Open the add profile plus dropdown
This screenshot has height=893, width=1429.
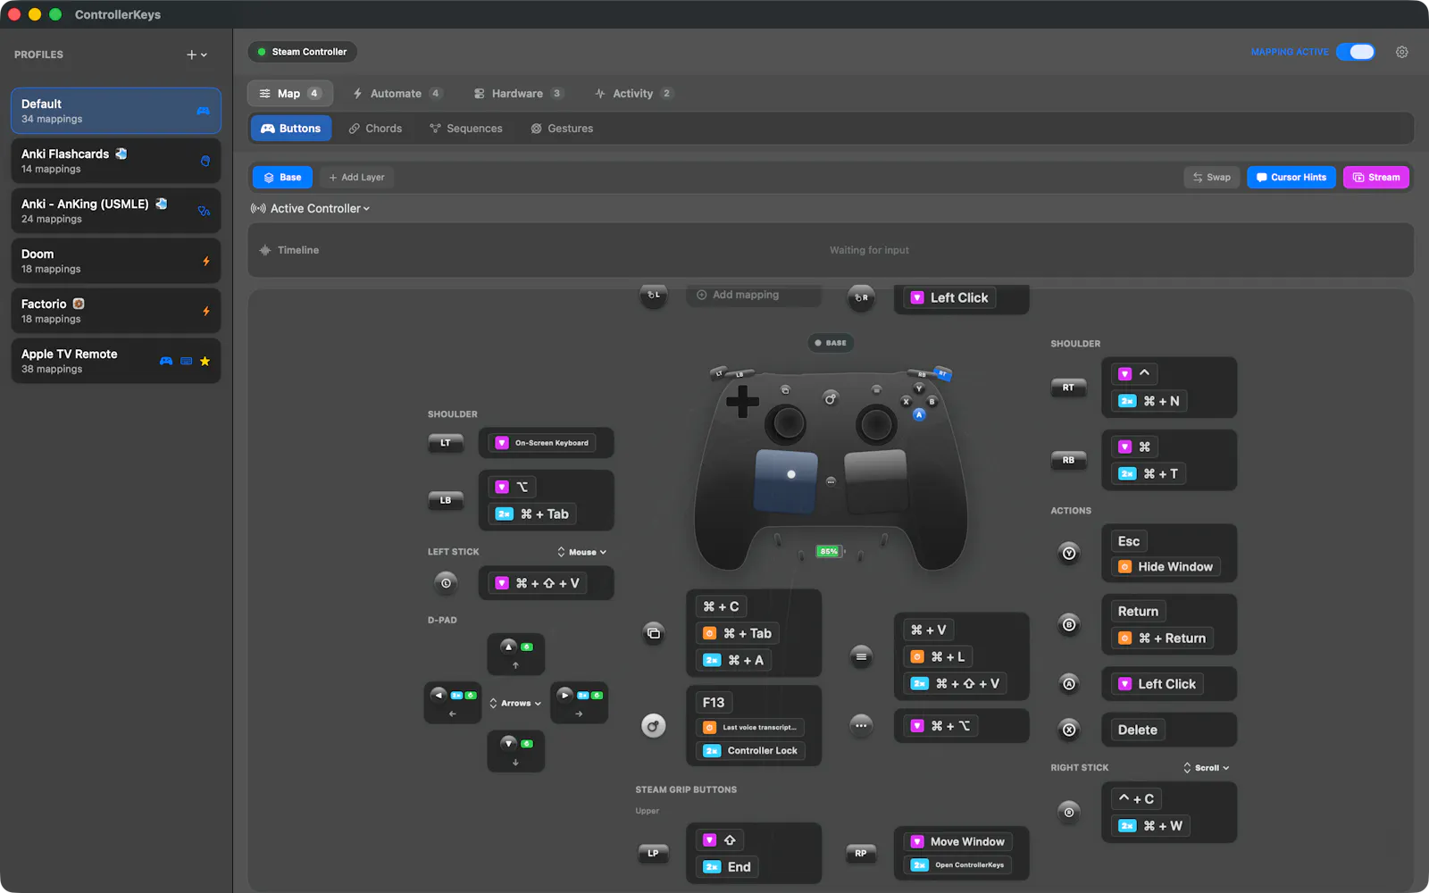[x=196, y=54]
